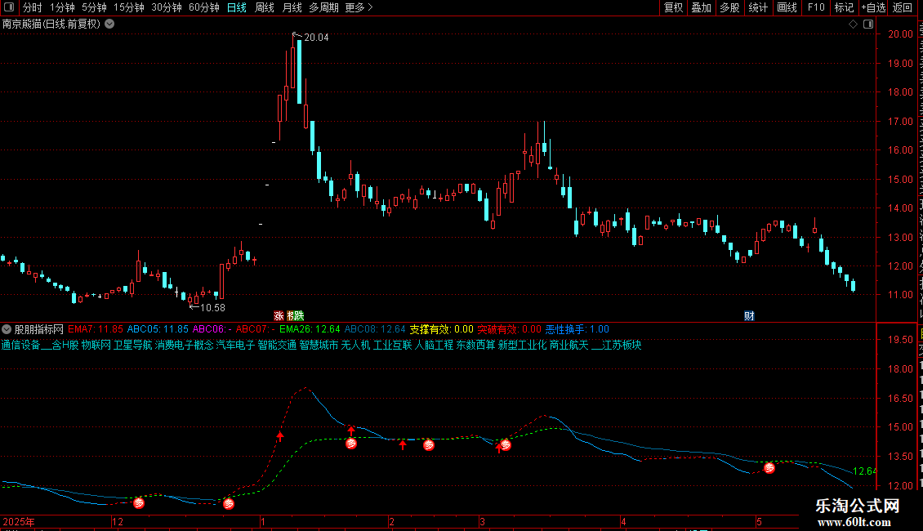Viewport: 923px width, 531px height.
Task: Click the 返回 back button
Action: click(902, 7)
